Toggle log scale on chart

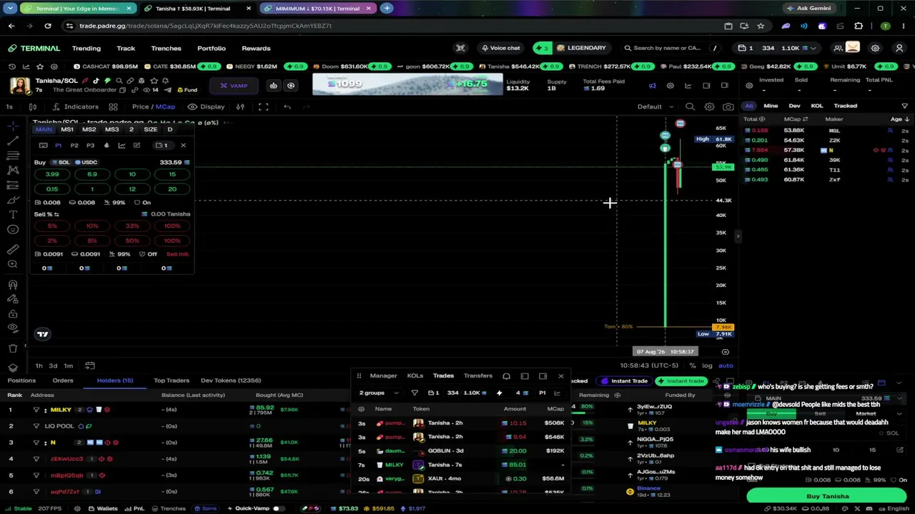click(x=707, y=366)
